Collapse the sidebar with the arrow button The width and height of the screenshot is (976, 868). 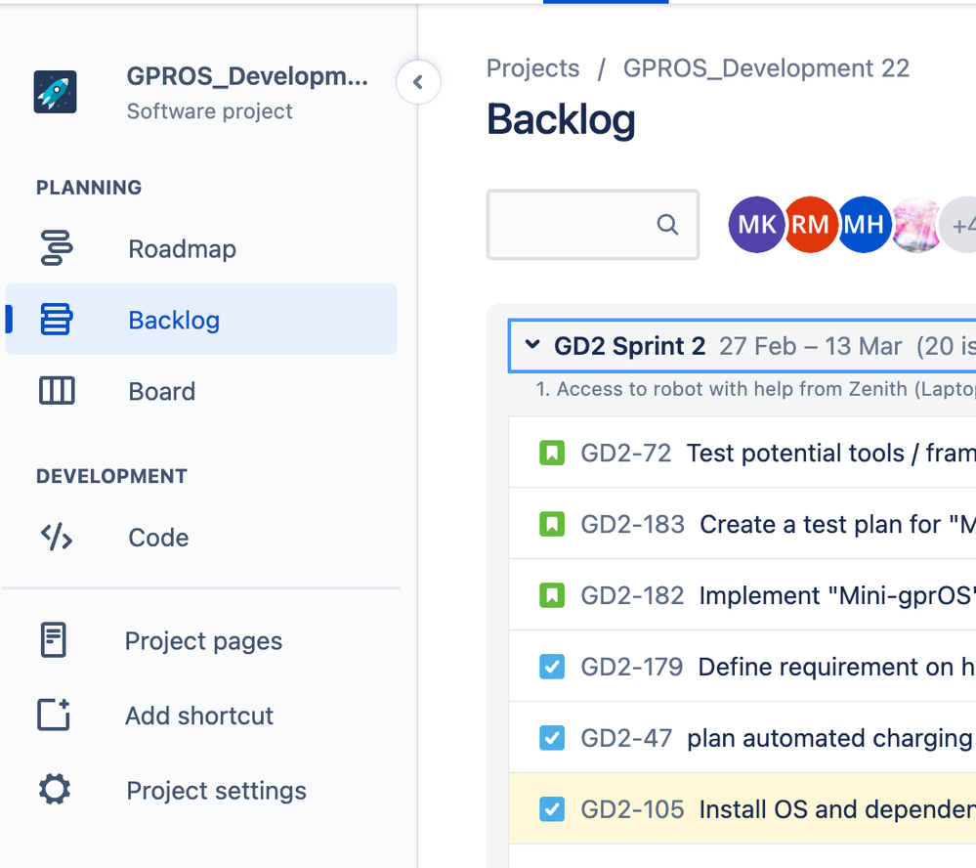(418, 82)
